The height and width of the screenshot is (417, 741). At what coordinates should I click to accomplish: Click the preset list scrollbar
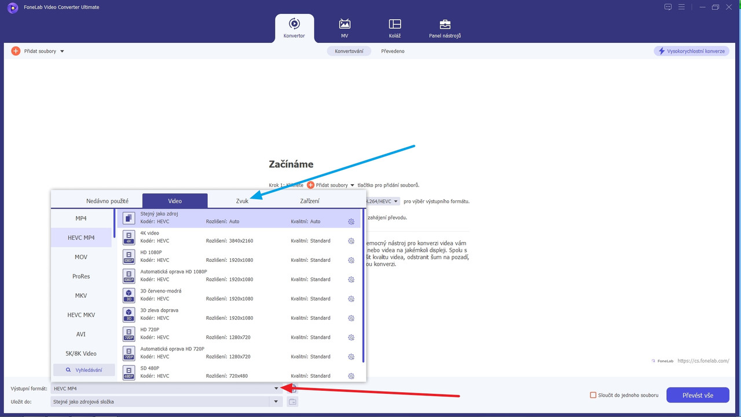(x=363, y=286)
